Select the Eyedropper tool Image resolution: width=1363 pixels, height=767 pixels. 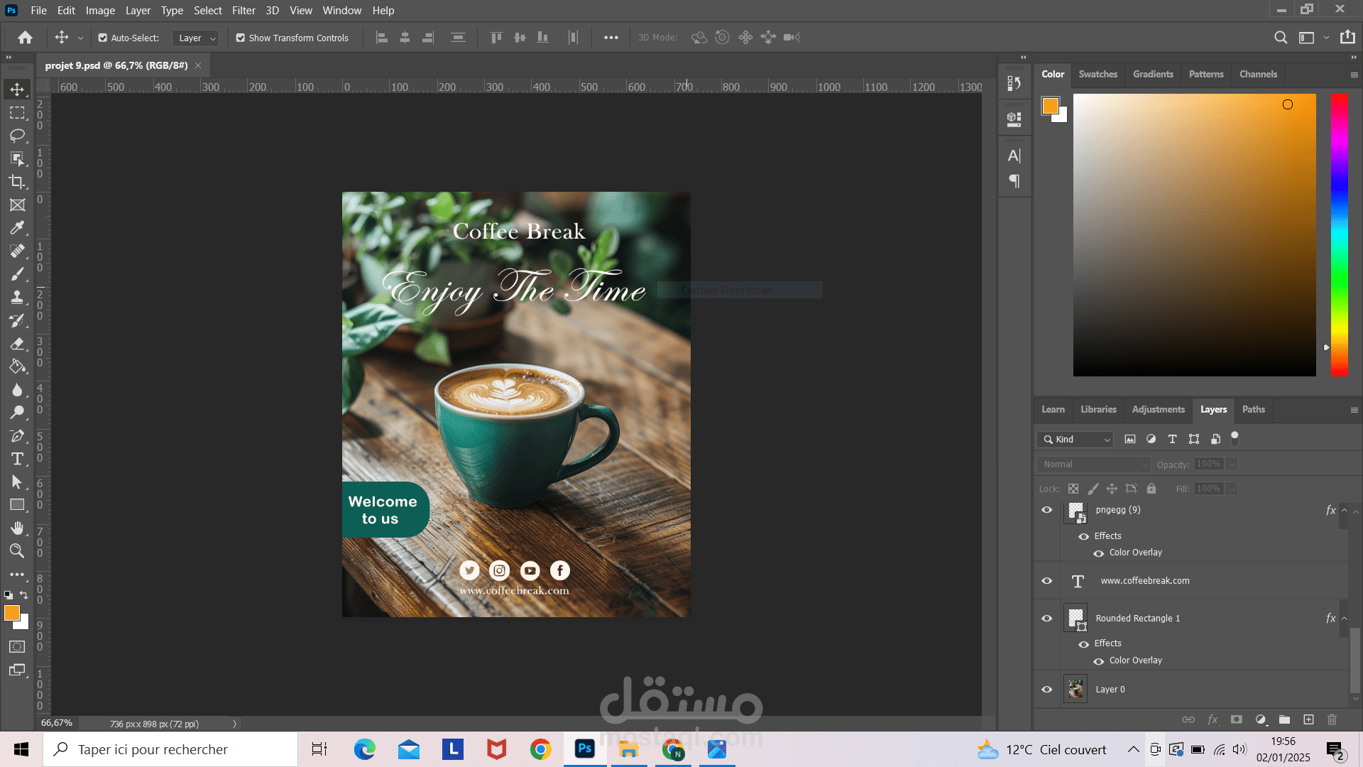coord(17,228)
